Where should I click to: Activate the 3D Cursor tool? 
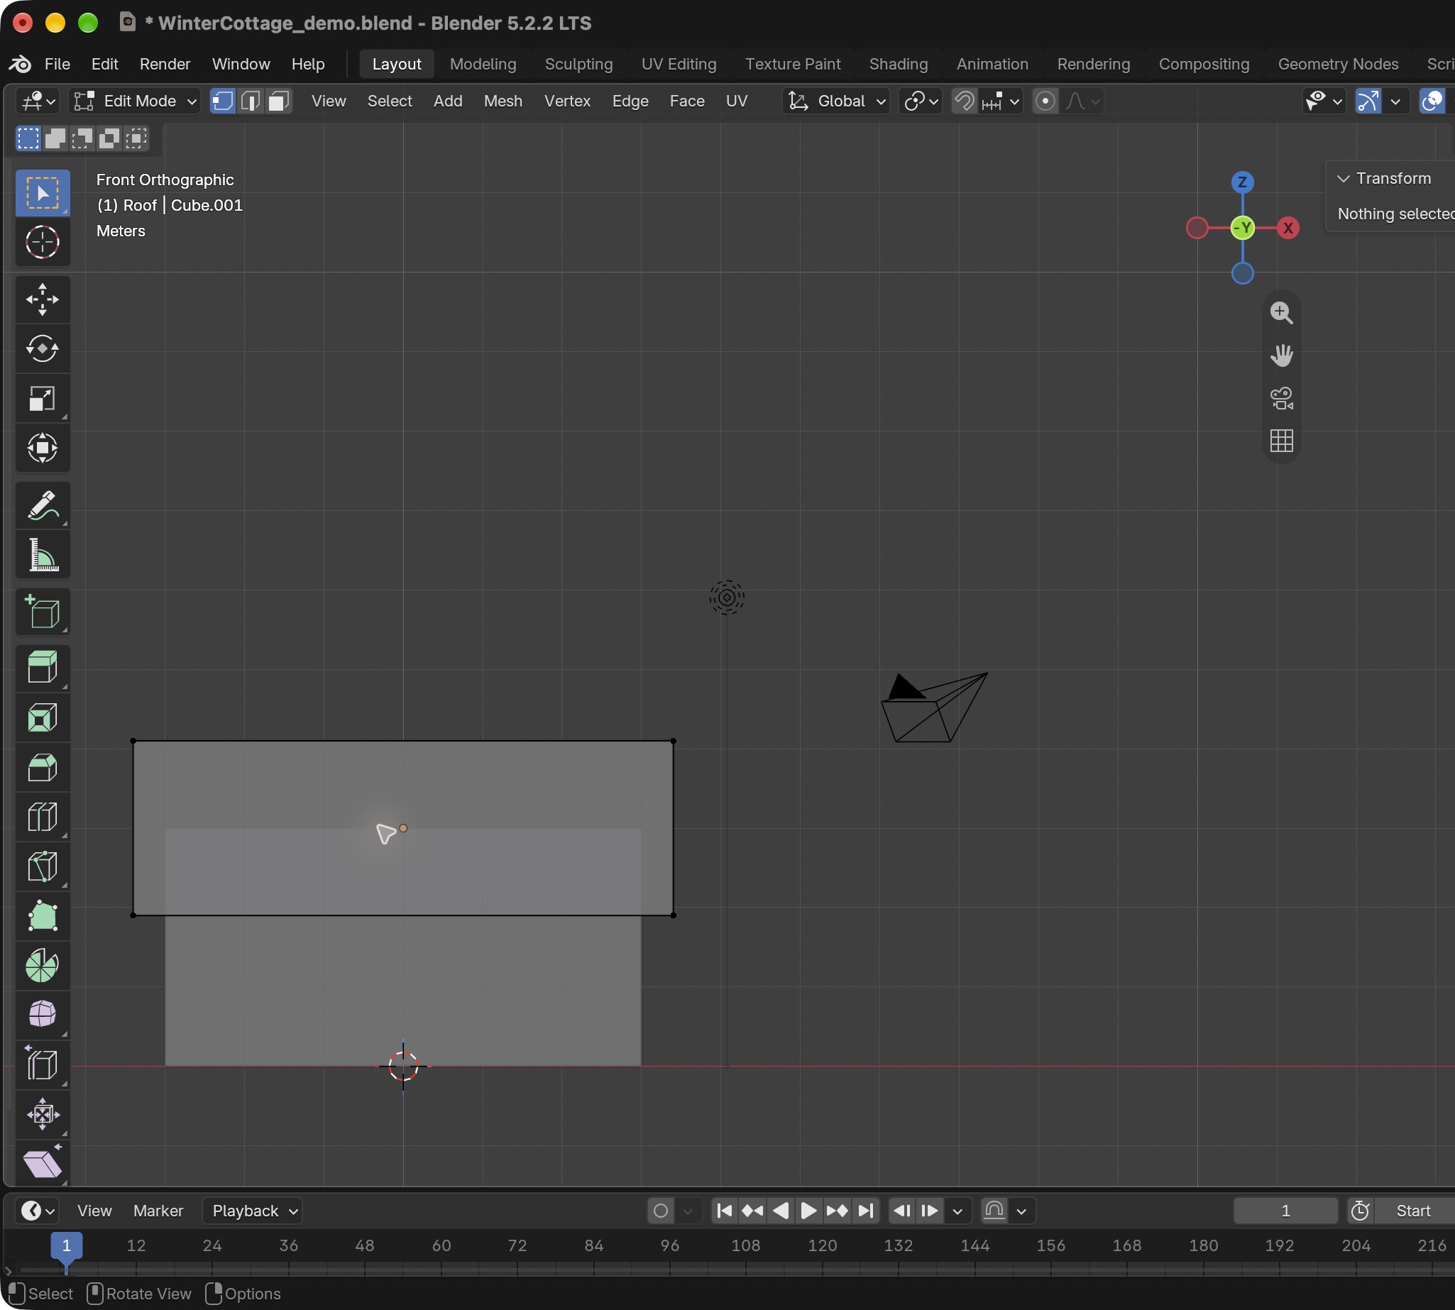coord(43,242)
